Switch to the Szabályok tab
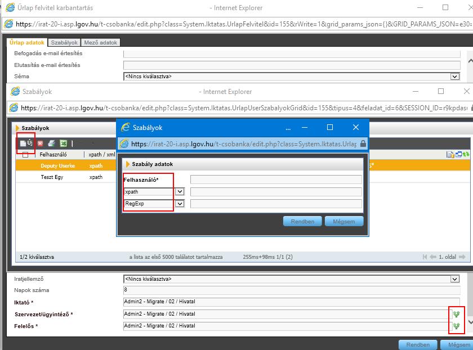The width and height of the screenshot is (473, 350). 64,43
